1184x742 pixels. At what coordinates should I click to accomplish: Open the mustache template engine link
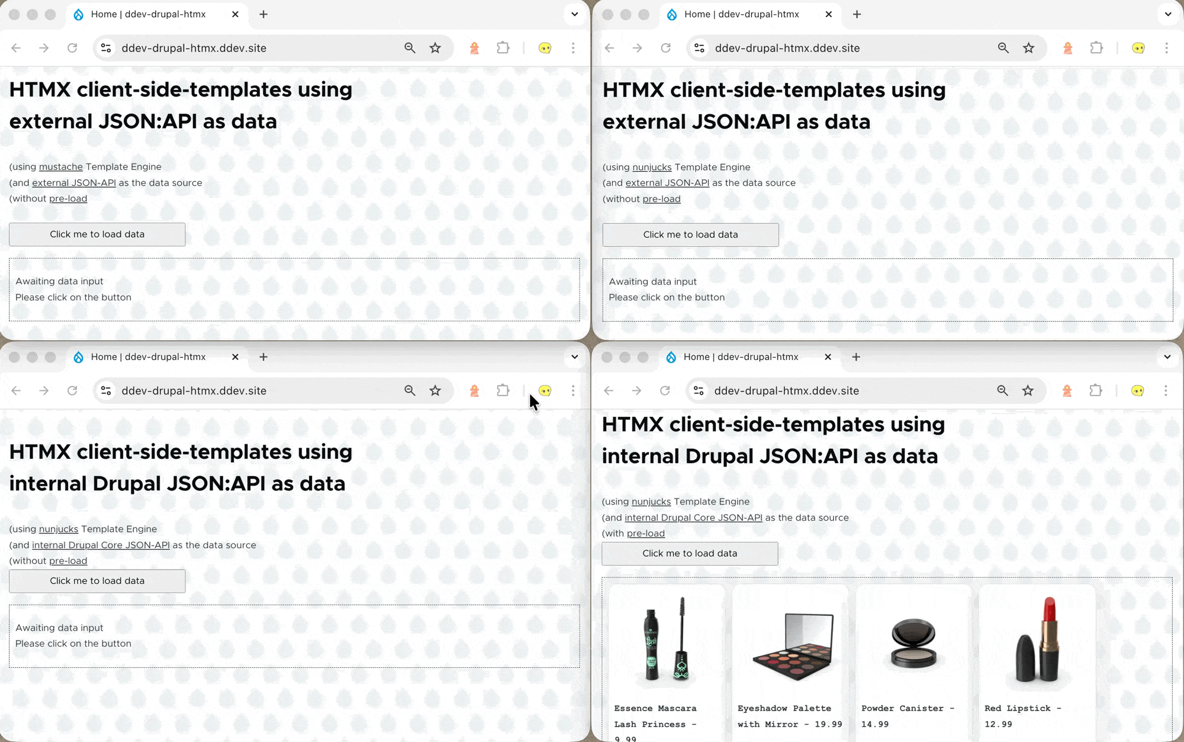(x=60, y=167)
